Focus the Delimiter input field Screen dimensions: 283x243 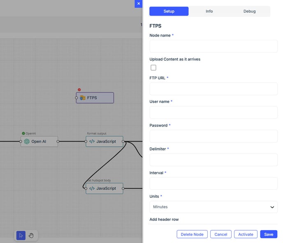point(213,160)
